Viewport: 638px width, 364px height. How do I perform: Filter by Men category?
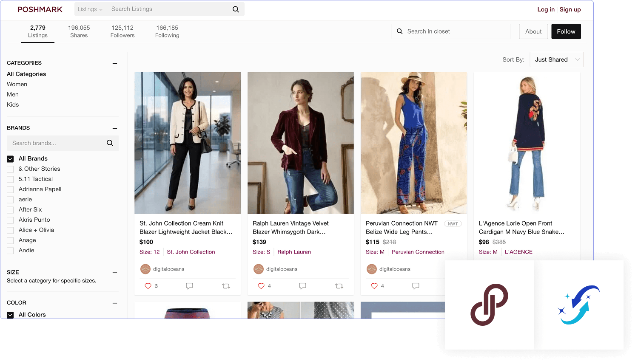pos(13,94)
